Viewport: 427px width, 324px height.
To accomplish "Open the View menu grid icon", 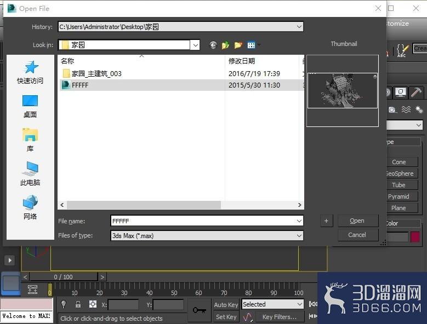I will click(252, 45).
